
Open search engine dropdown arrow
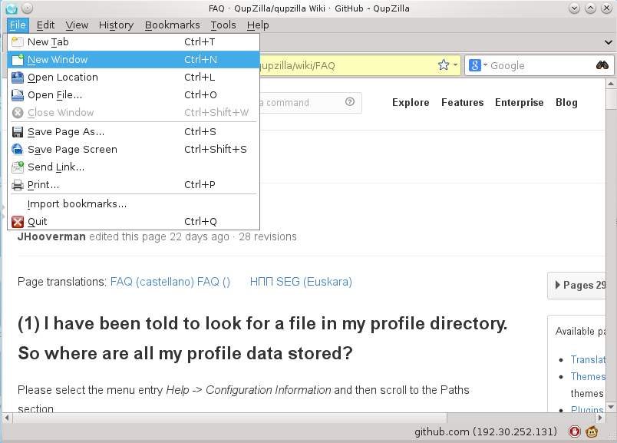(485, 65)
